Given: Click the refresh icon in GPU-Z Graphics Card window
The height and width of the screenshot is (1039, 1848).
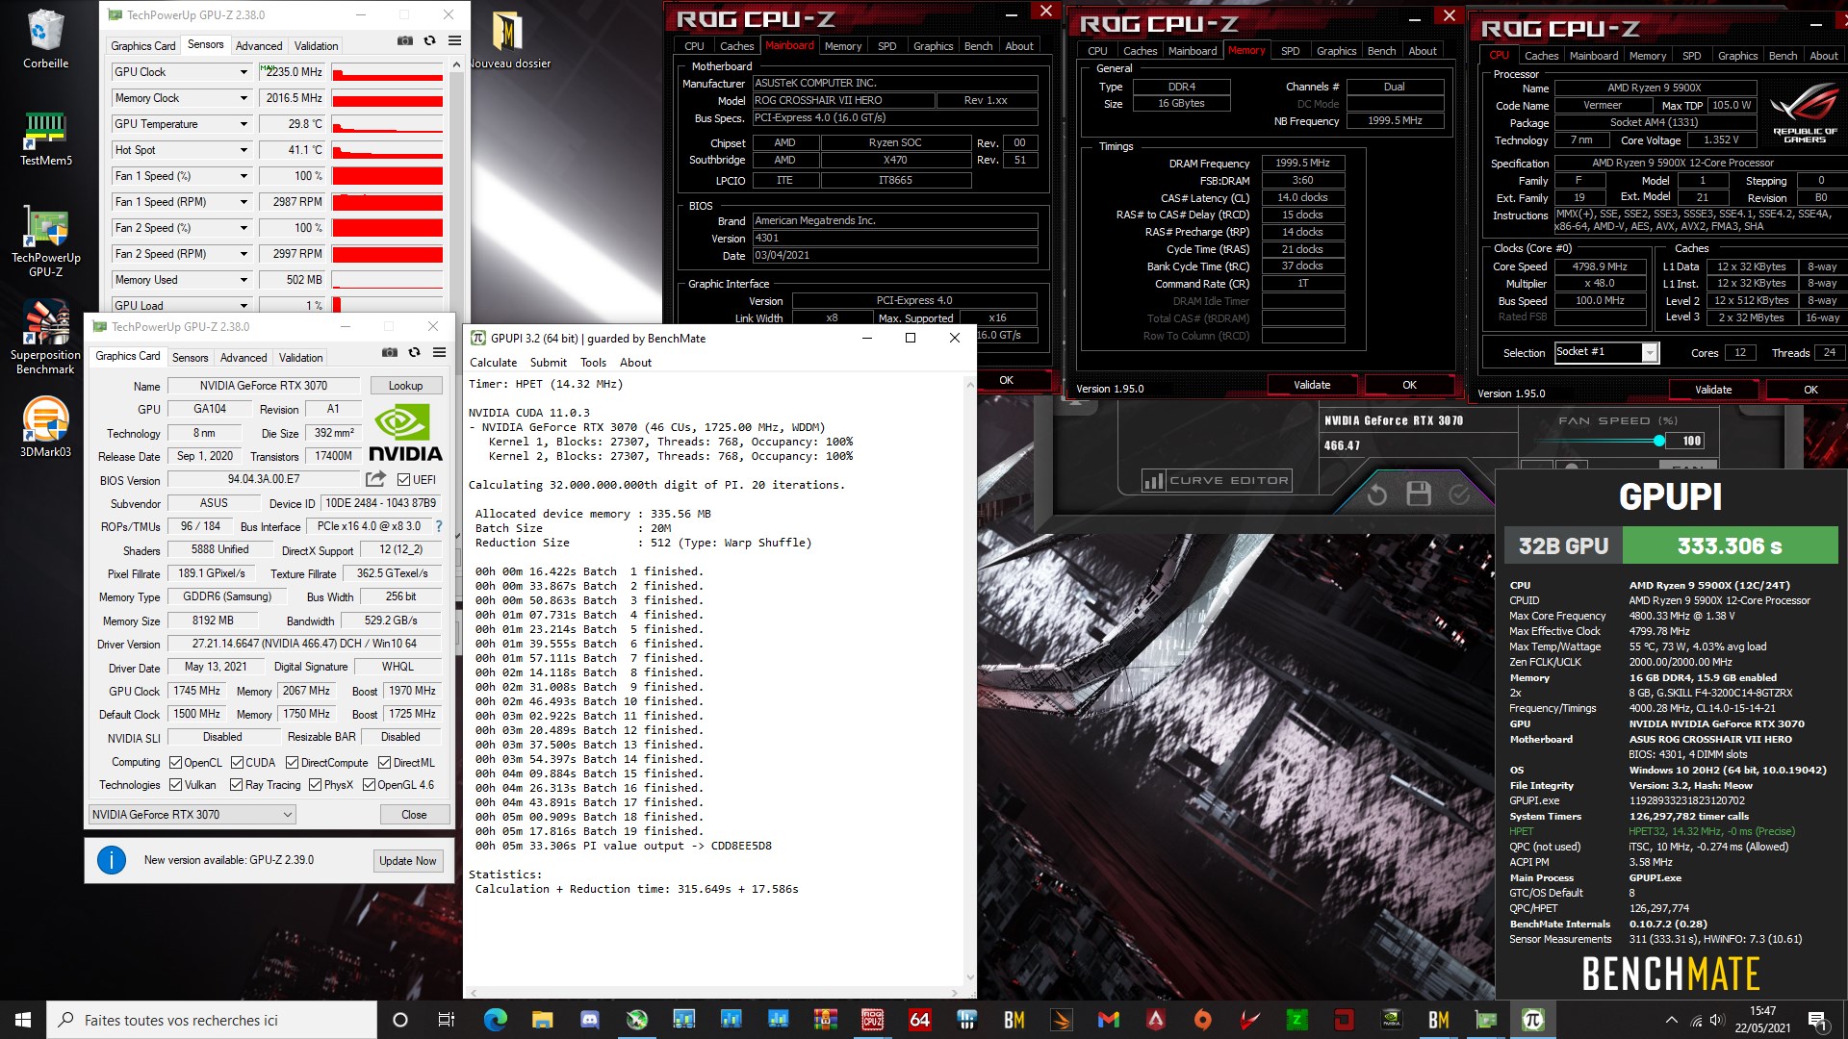Looking at the screenshot, I should (414, 352).
